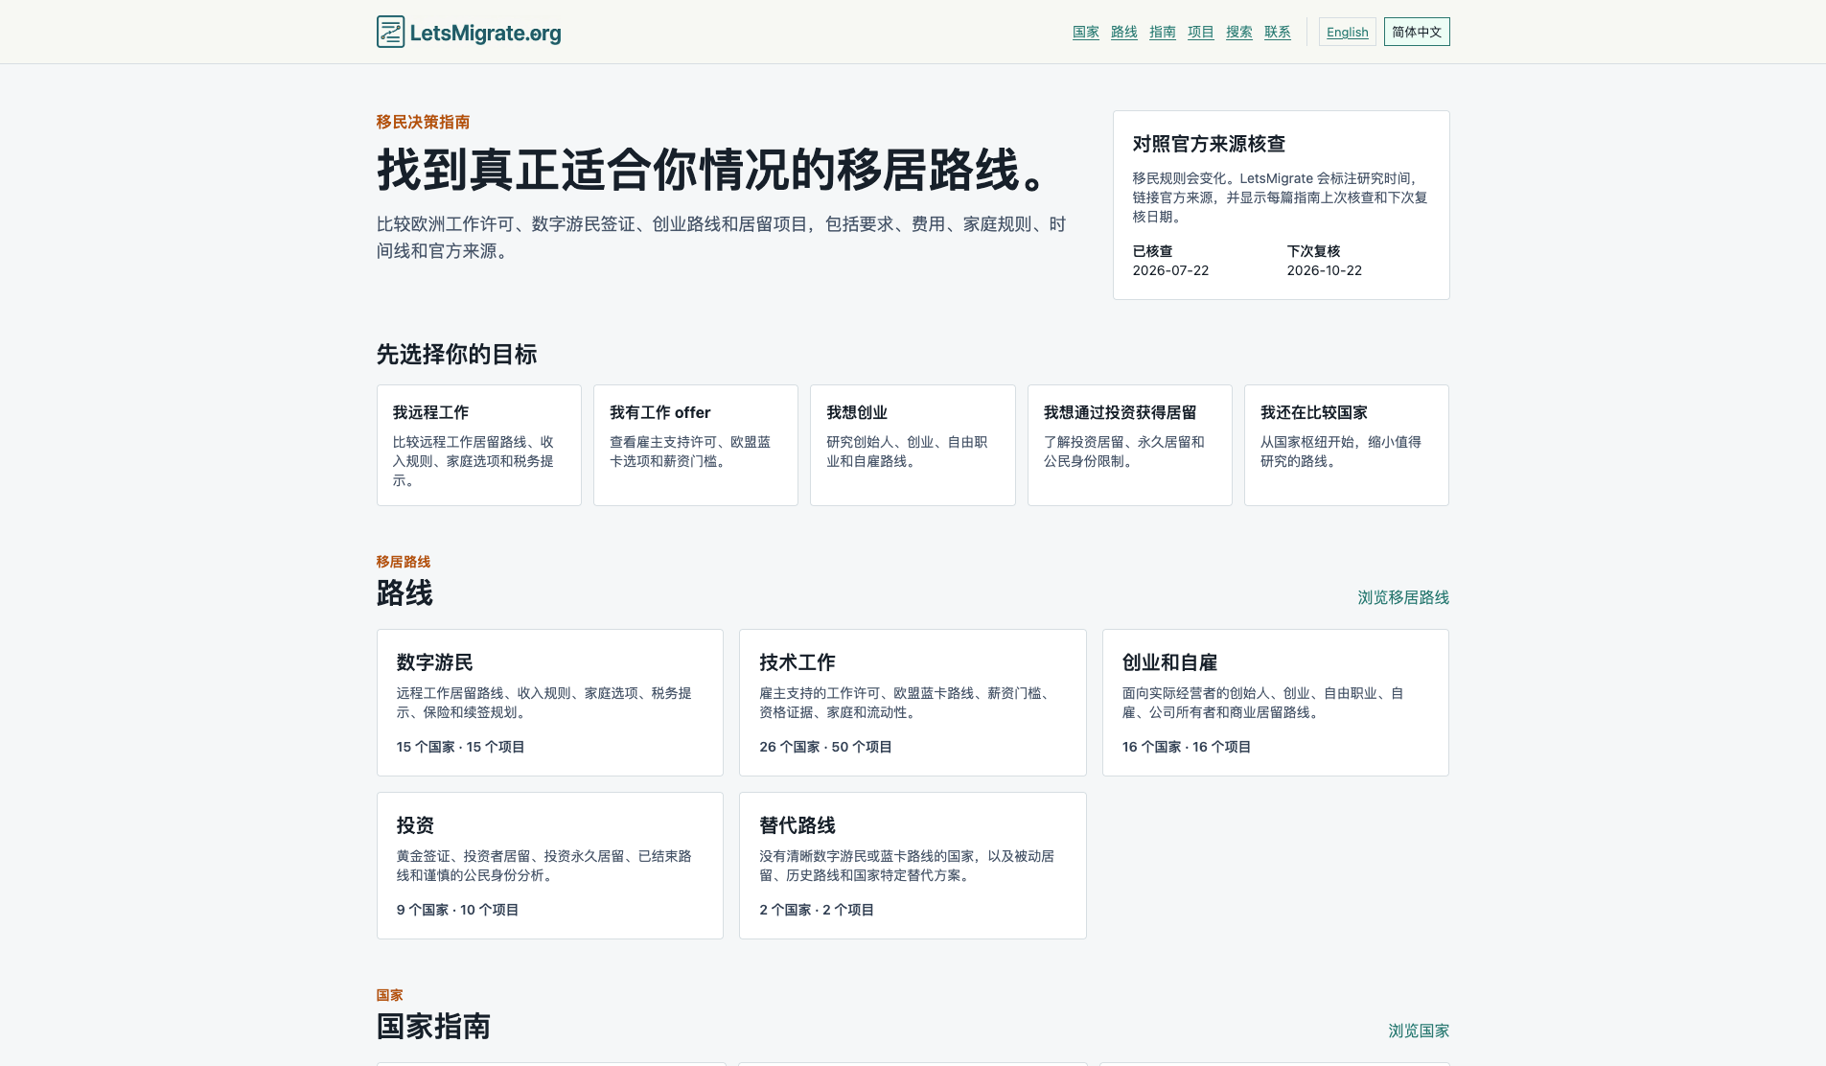Switch language to English

tap(1348, 32)
